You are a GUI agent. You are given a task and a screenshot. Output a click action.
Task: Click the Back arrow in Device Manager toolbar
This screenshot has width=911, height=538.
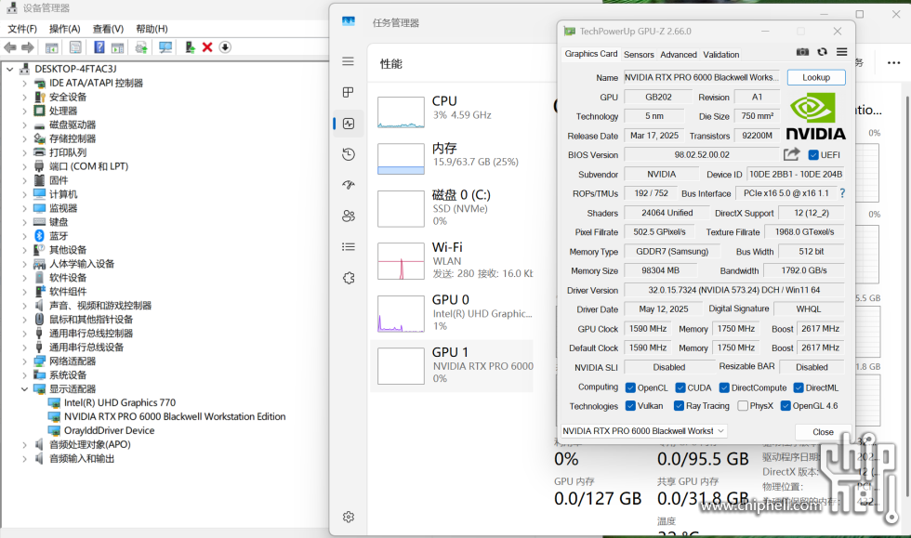click(x=10, y=47)
